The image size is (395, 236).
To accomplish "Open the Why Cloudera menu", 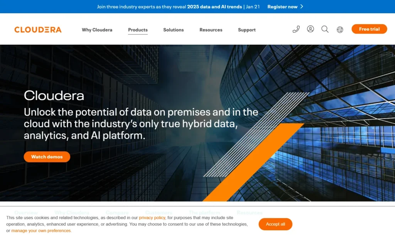I will (x=97, y=30).
